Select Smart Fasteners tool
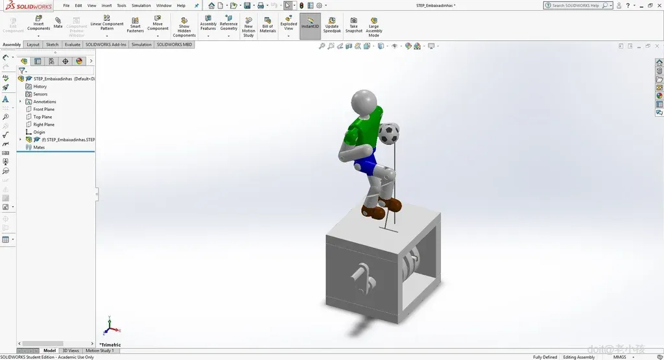This screenshot has width=664, height=360. (135, 25)
